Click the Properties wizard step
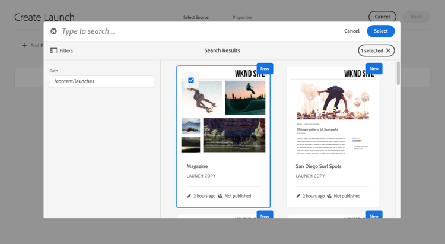The image size is (445, 244). [242, 17]
